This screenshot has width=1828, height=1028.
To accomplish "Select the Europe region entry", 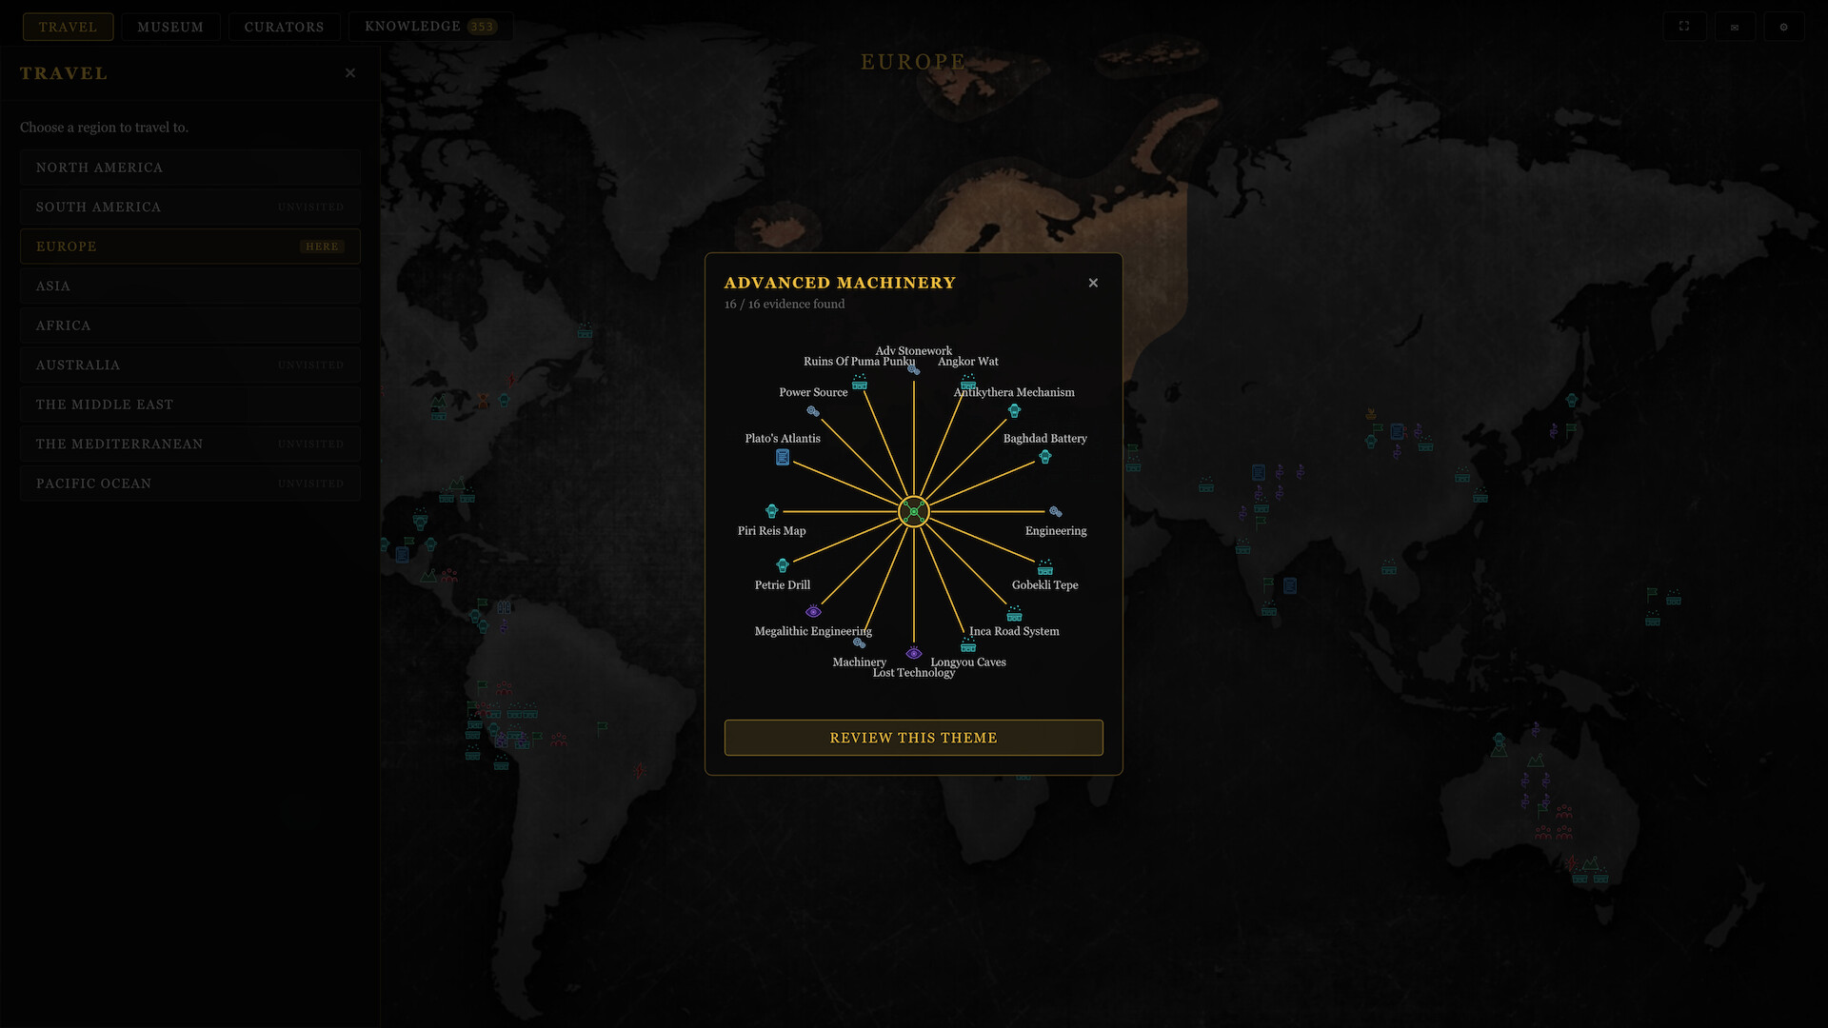I will coord(190,247).
